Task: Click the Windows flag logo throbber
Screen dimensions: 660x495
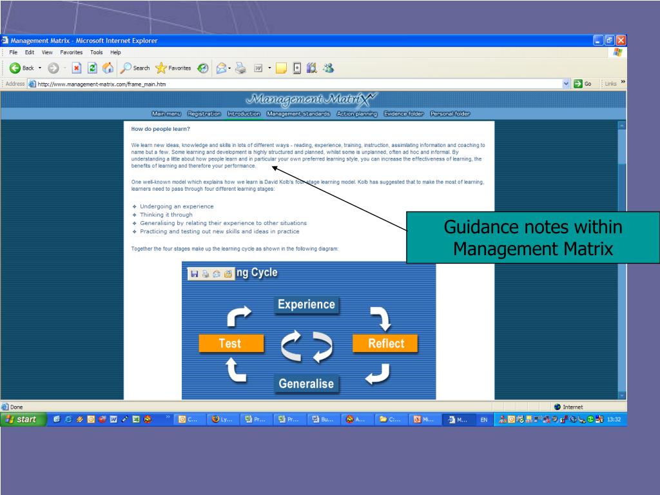Action: (x=617, y=52)
